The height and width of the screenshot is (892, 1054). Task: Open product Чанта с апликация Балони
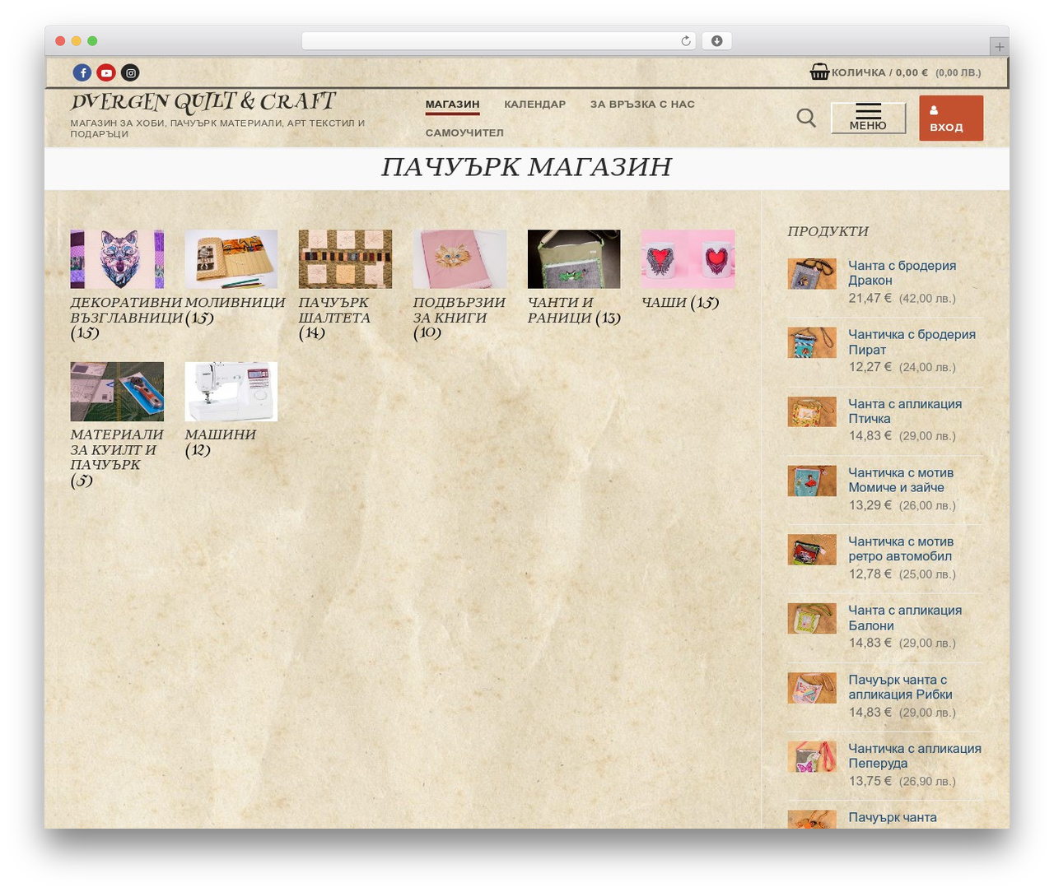(905, 618)
